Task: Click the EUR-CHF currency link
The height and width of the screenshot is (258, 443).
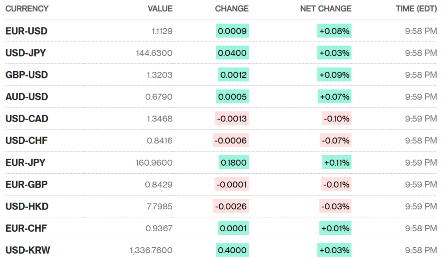Action: pos(26,228)
